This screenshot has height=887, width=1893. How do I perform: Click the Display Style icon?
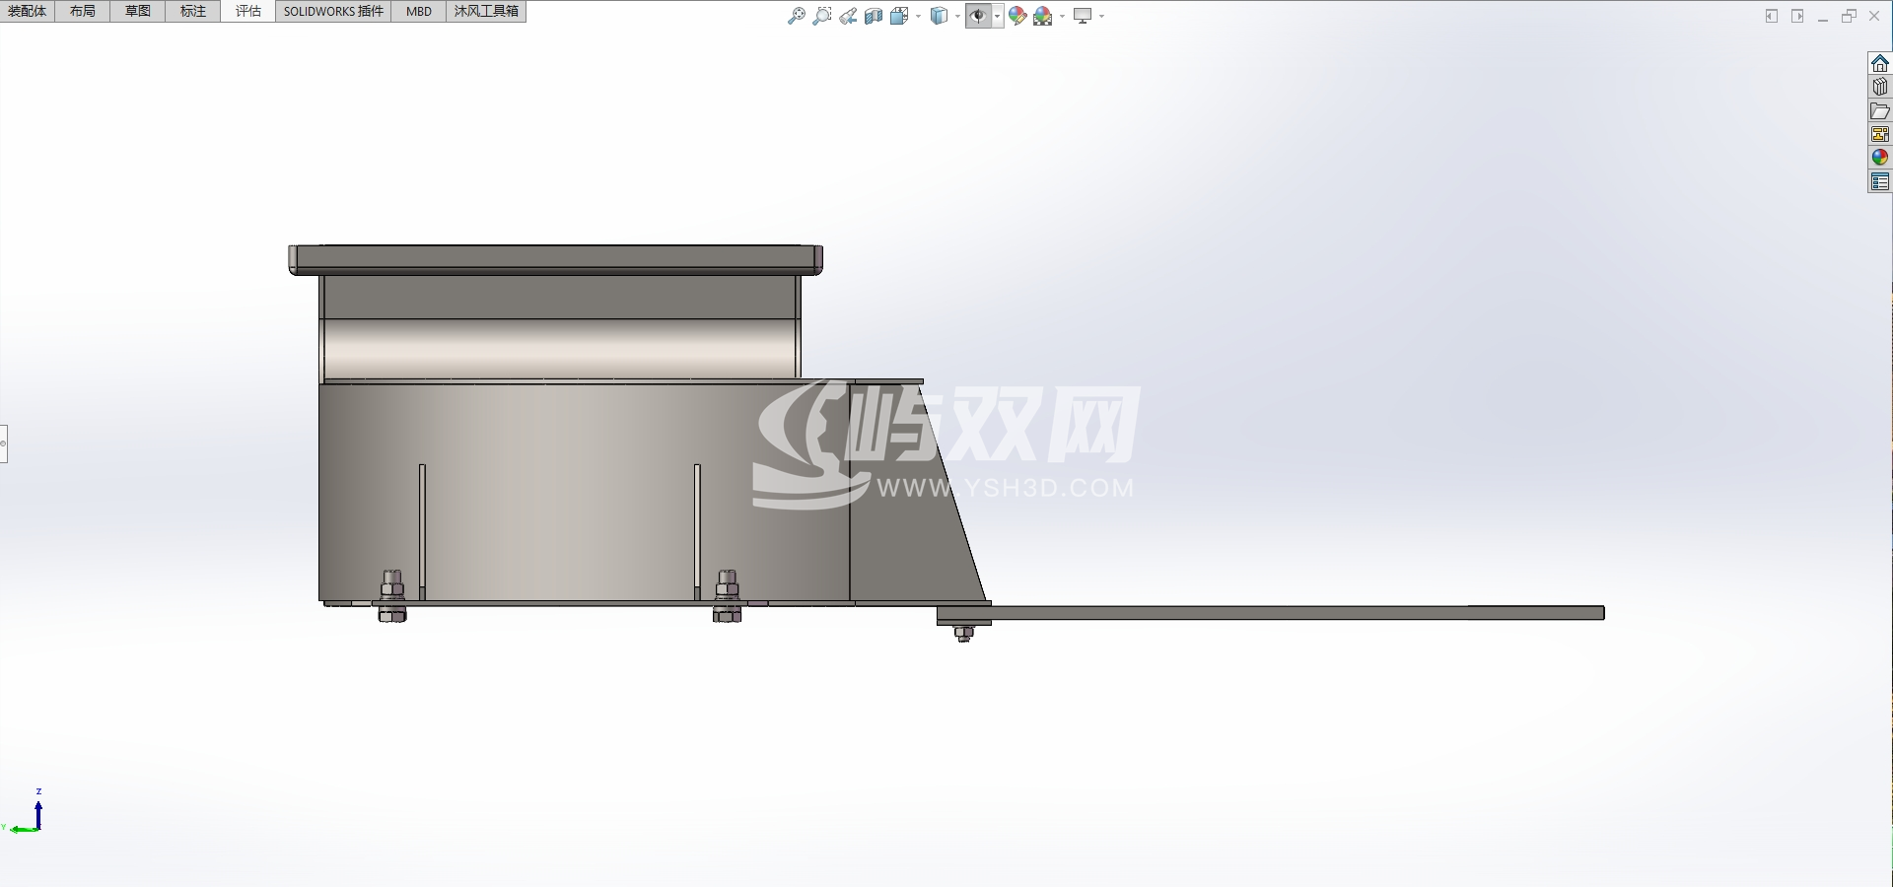click(940, 16)
